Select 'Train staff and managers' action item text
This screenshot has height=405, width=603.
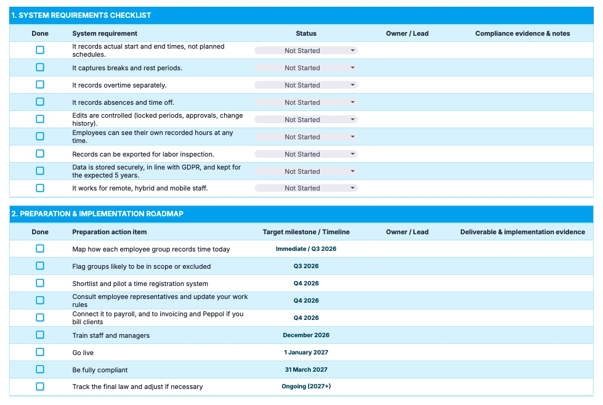111,336
